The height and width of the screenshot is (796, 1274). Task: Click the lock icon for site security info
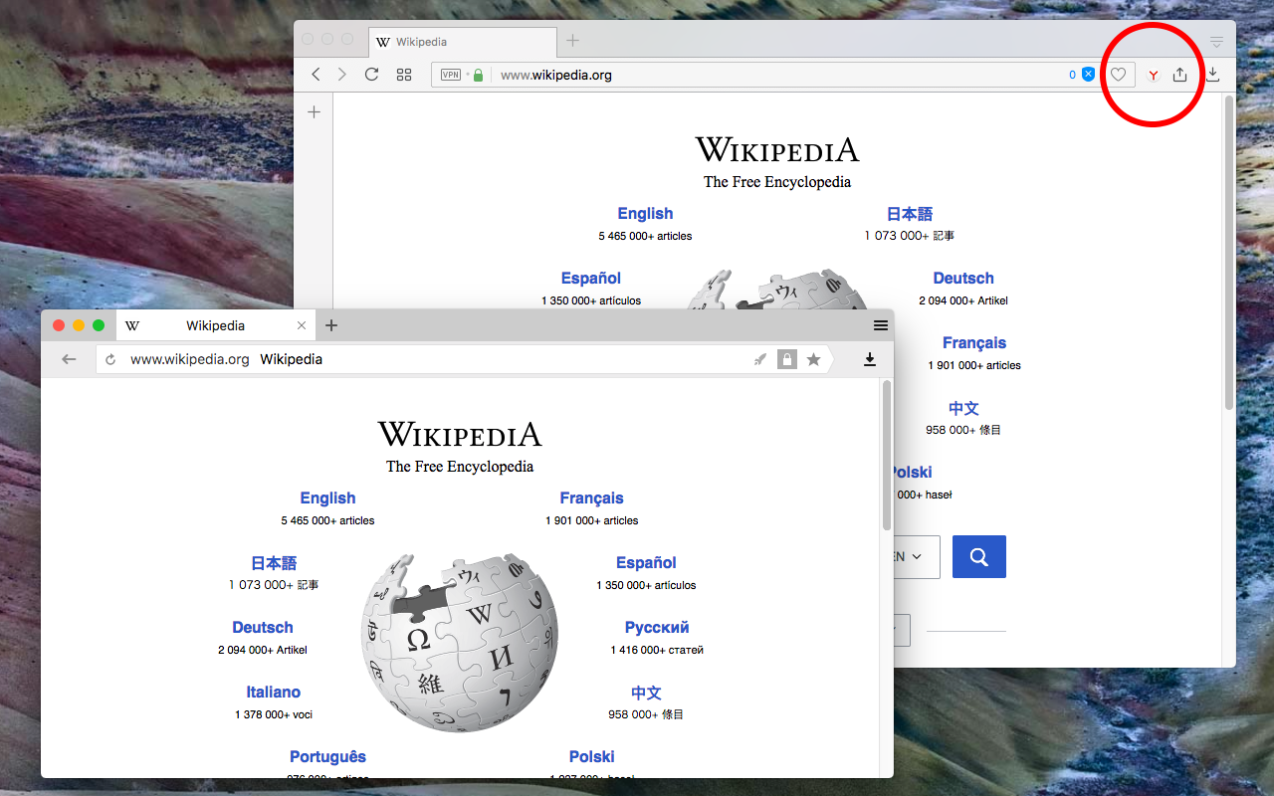click(x=786, y=359)
